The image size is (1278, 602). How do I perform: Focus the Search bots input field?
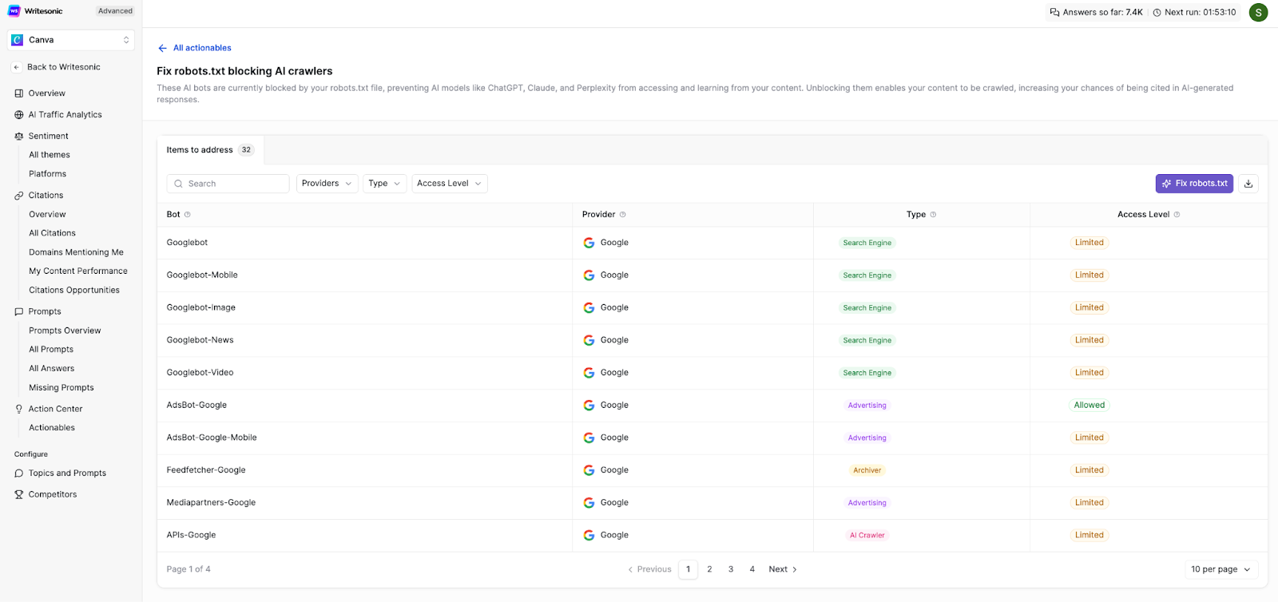point(228,184)
